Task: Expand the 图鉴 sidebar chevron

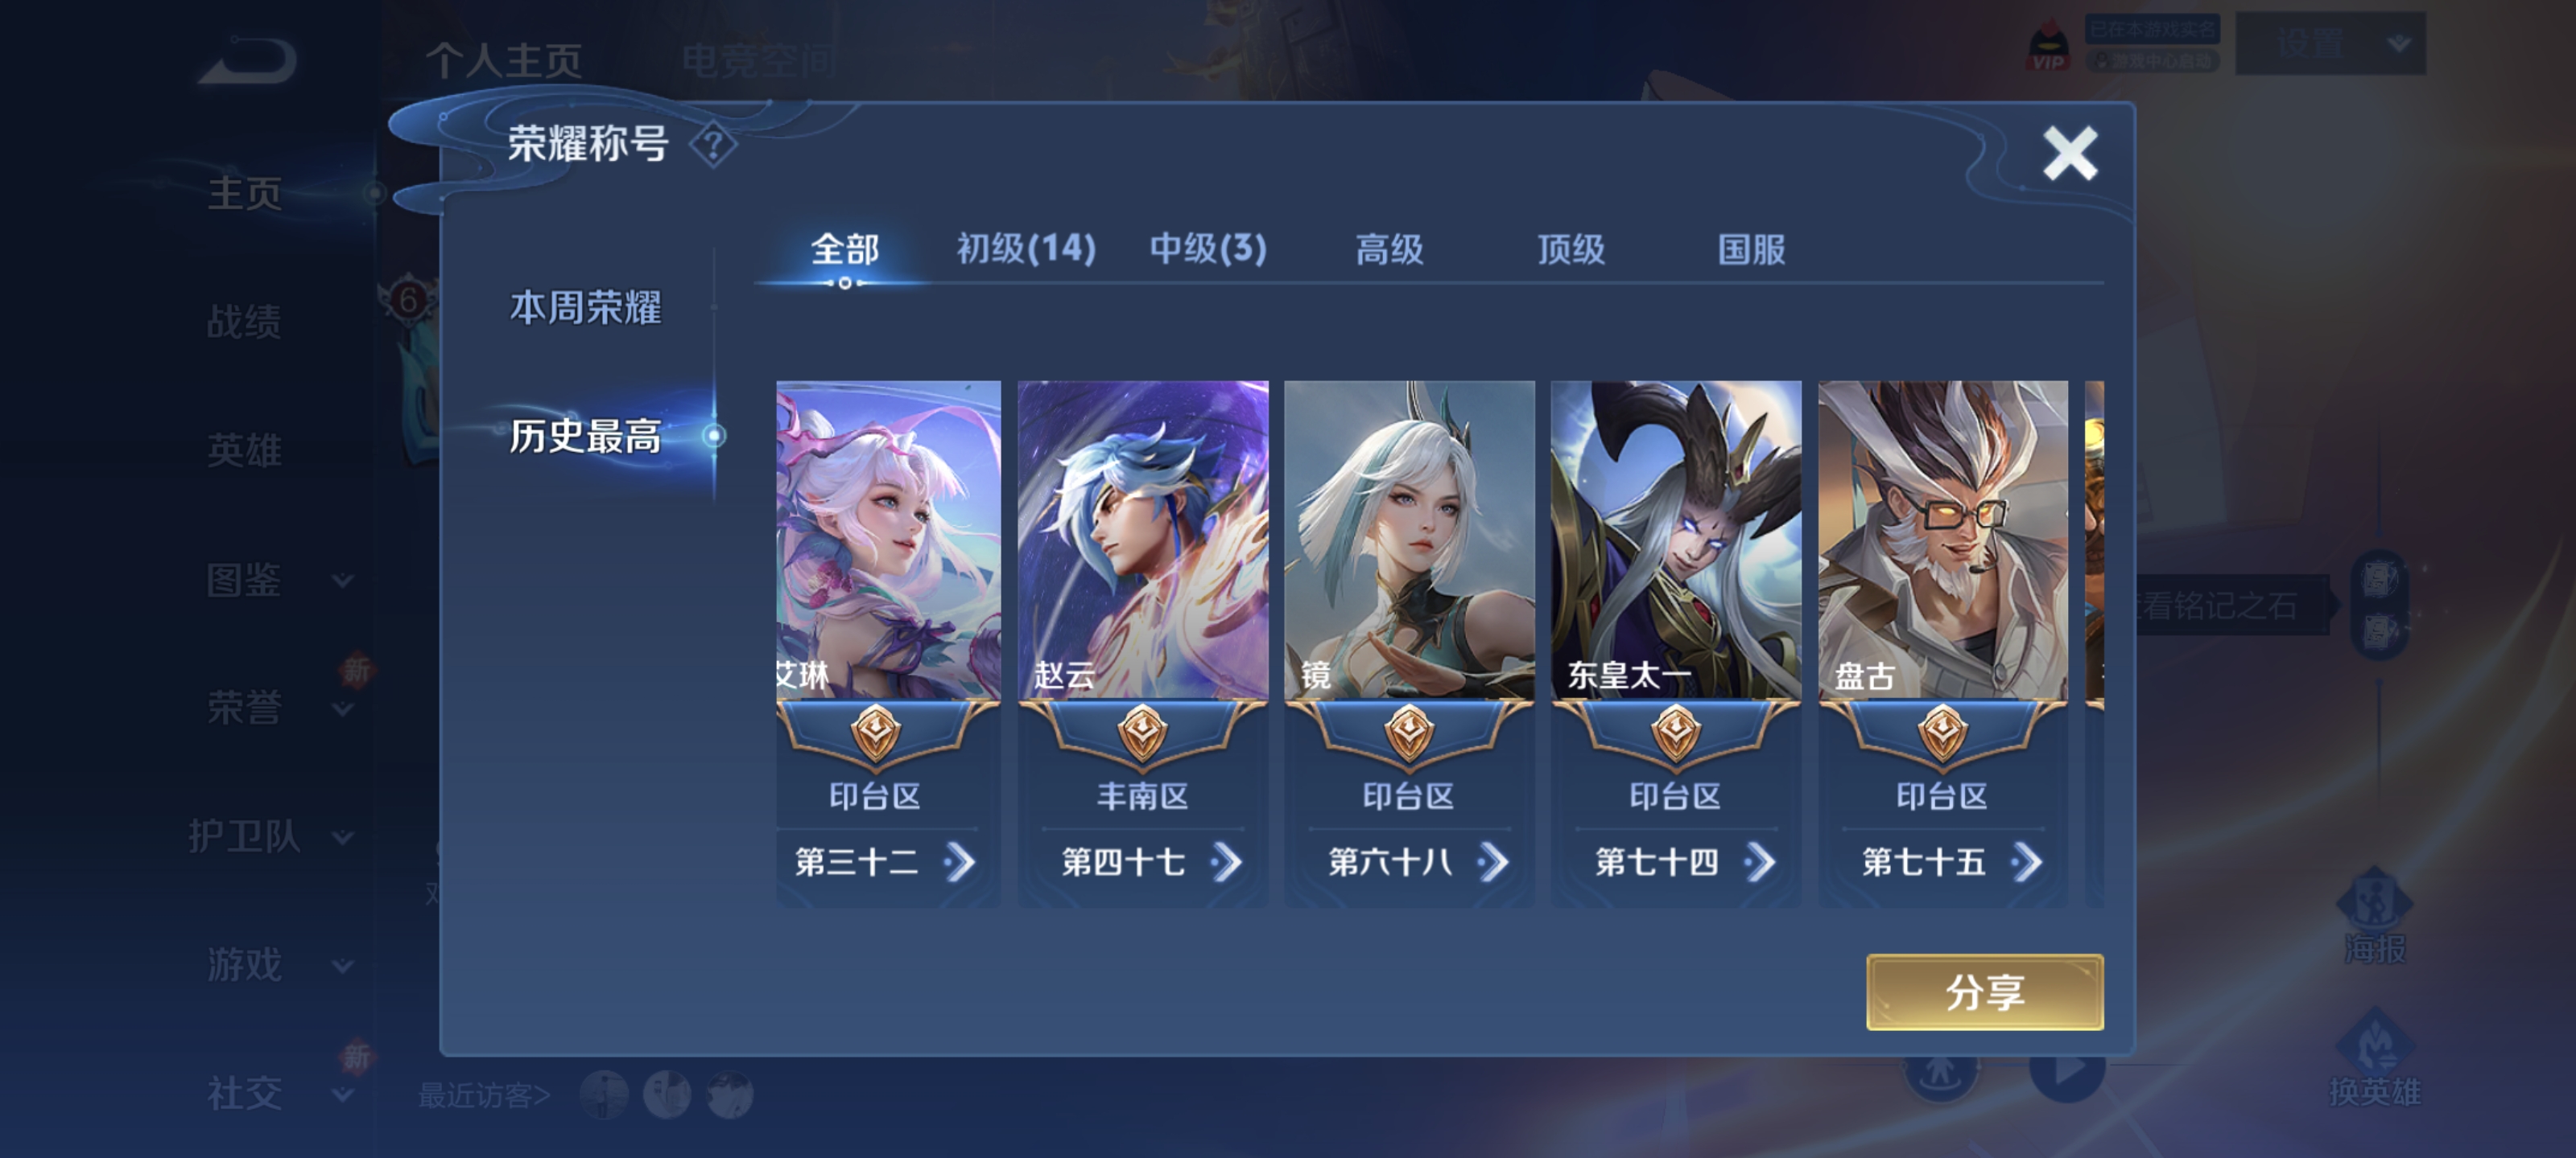Action: 343,581
